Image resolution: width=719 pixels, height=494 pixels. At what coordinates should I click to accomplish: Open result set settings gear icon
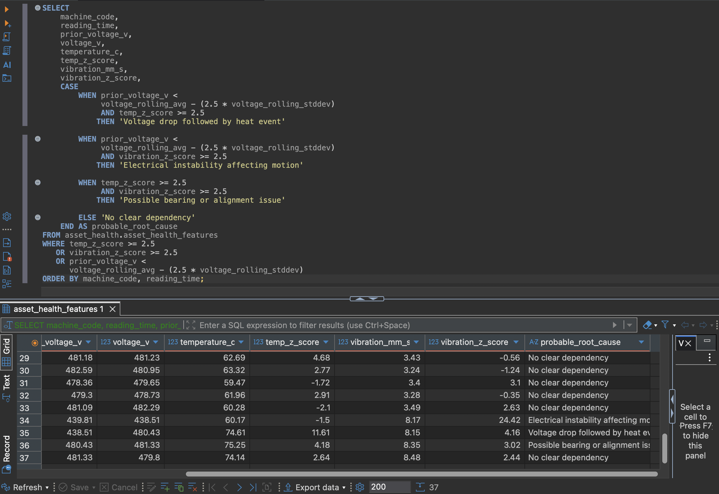pyautogui.click(x=360, y=487)
